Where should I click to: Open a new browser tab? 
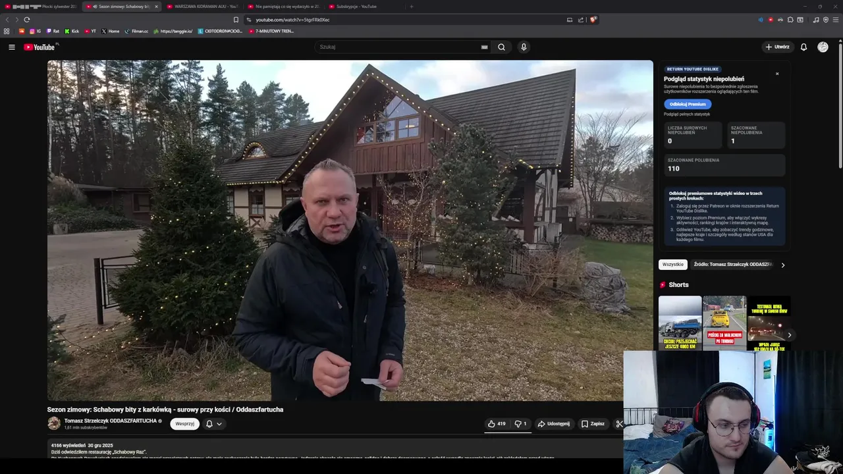412,7
